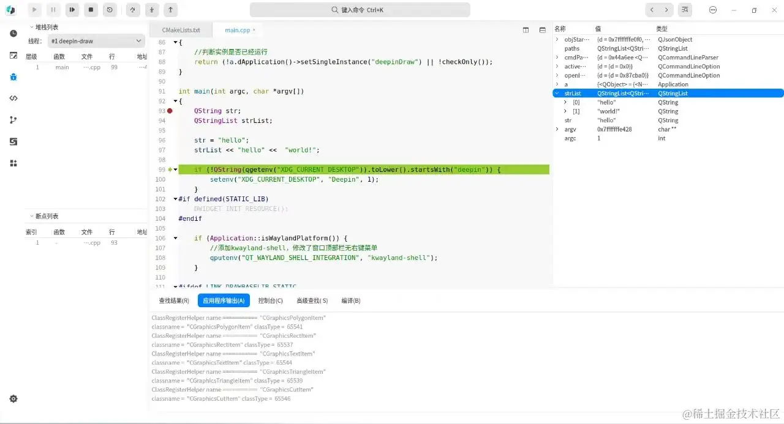Open the code symbol icon in sidebar
This screenshot has height=424, width=784.
(13, 98)
